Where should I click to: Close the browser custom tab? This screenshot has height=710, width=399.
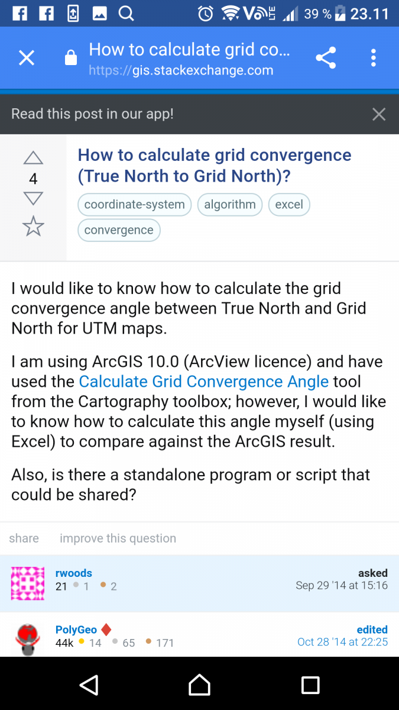pyautogui.click(x=27, y=58)
